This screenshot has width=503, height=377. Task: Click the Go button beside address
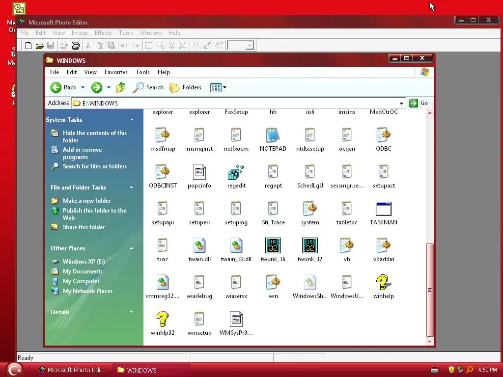[419, 103]
